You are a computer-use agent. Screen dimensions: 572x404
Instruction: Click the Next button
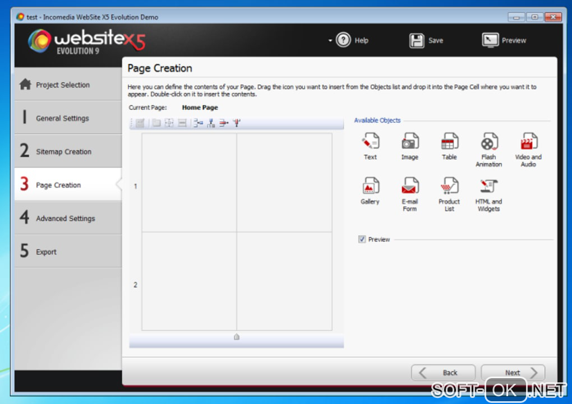[513, 373]
